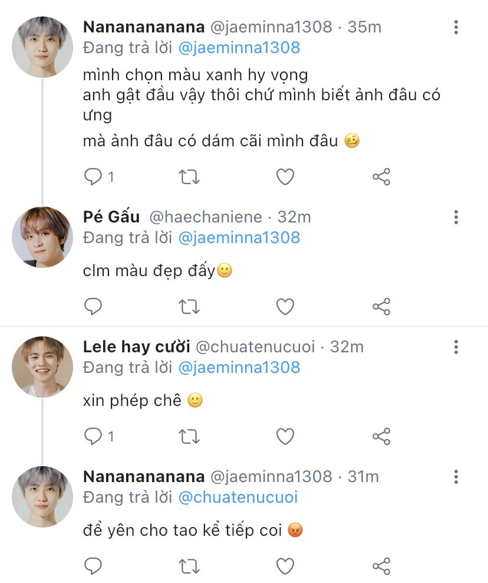Reply to Lele hay cười's "xin phép chê" tweet
The height and width of the screenshot is (583, 488).
(93, 436)
